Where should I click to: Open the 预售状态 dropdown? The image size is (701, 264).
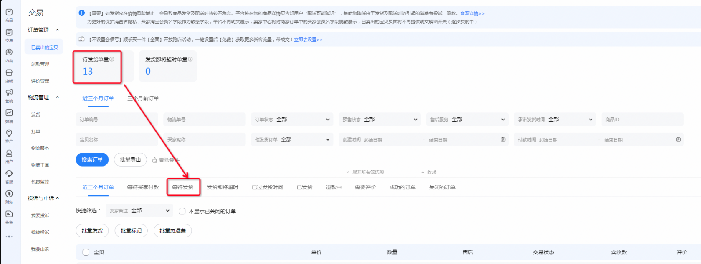coord(380,120)
